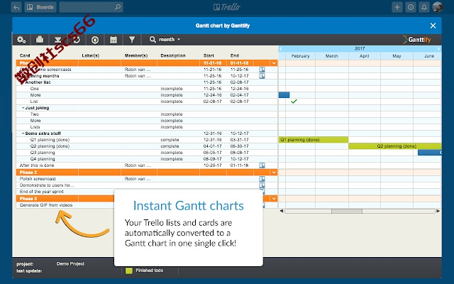Viewport: 454px width, 284px height.
Task: Open Trello card icon for upcoming months row
Action: (262, 76)
